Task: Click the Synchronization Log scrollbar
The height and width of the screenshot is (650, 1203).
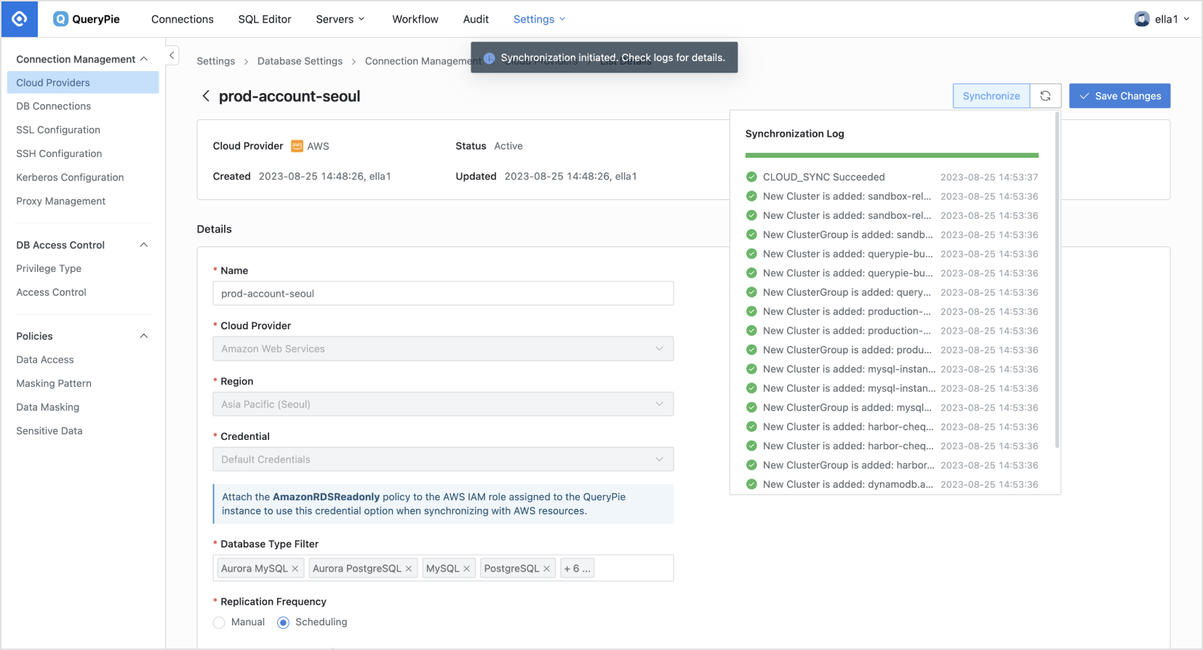Action: pos(1057,280)
